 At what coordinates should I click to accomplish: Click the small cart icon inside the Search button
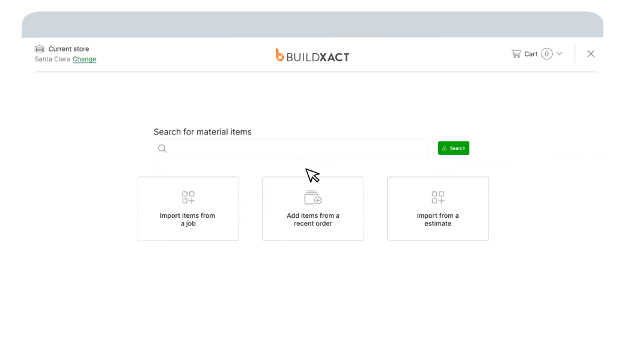[445, 148]
